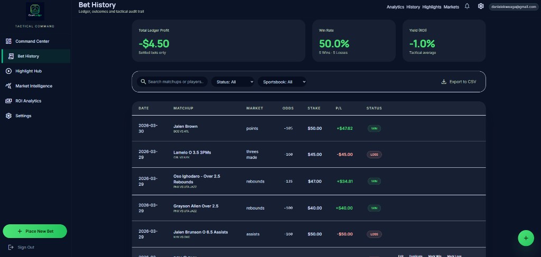
Task: Select the Bet History sidebar icon
Action: coord(11,56)
